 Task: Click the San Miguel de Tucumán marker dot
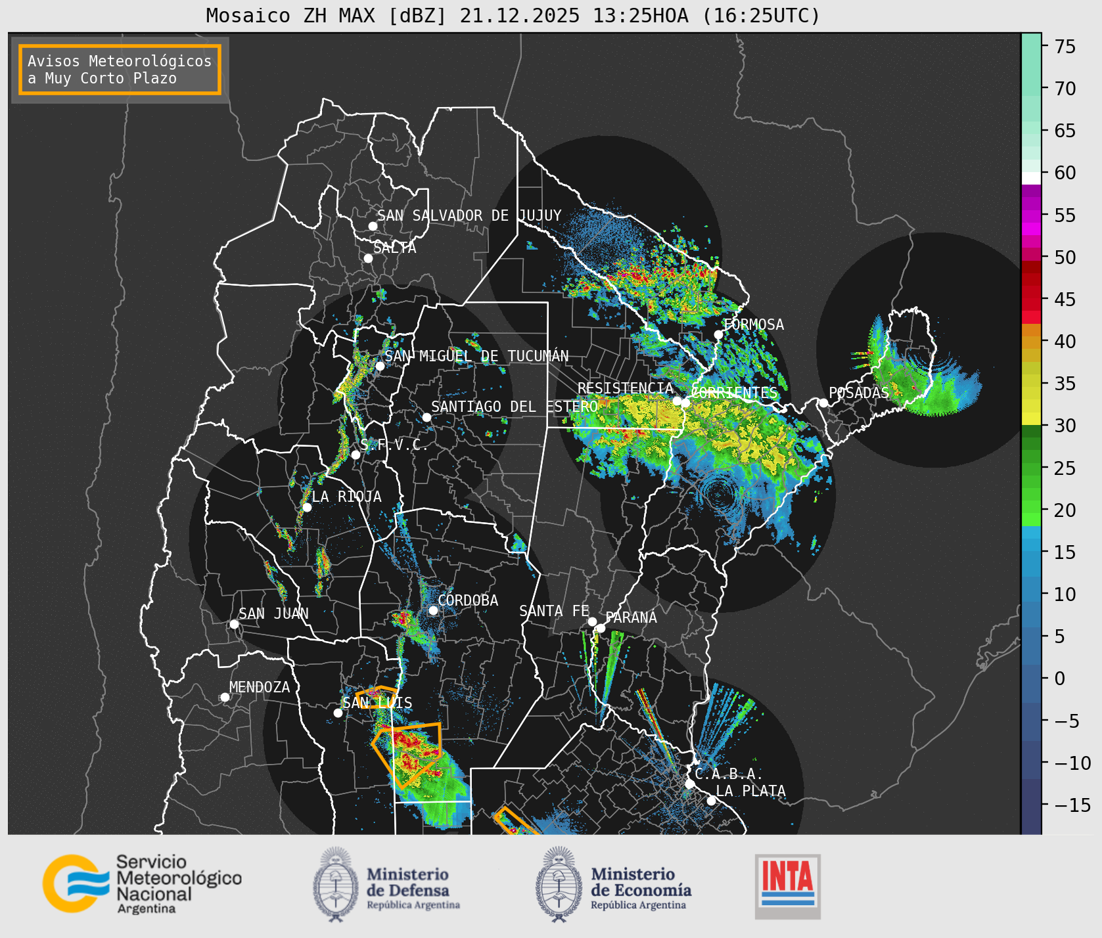[x=379, y=366]
